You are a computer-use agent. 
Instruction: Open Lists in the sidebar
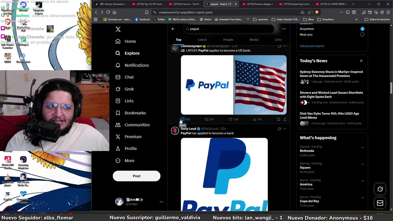(x=124, y=101)
